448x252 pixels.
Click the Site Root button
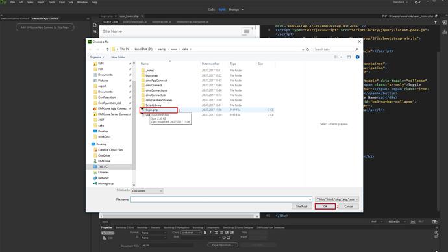pos(302,207)
